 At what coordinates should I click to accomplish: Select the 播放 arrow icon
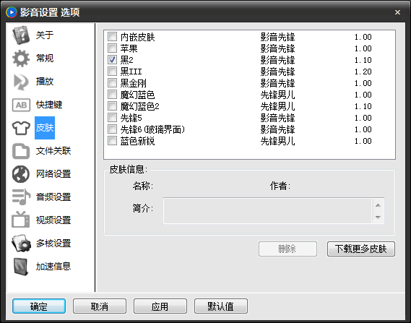[21, 82]
